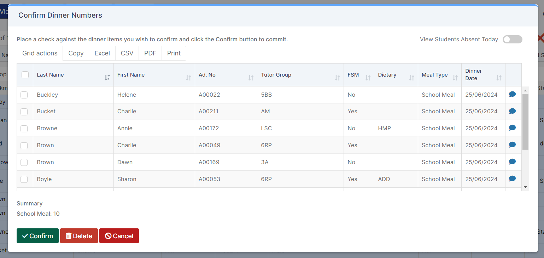This screenshot has width=544, height=258.
Task: Open comment icon for Charlie Bucket
Action: (512, 111)
